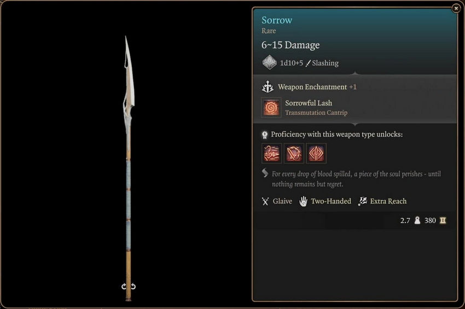Select the second glaive weapon action icon
465x309 pixels.
point(294,153)
